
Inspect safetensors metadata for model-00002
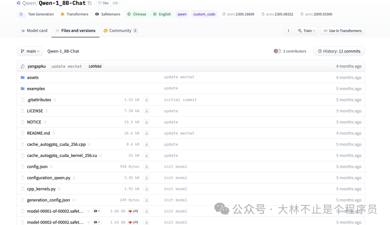97,222
